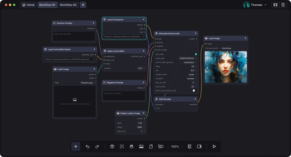Open the Thomas account menu chevron
This screenshot has height=157, width=291.
(266, 5)
